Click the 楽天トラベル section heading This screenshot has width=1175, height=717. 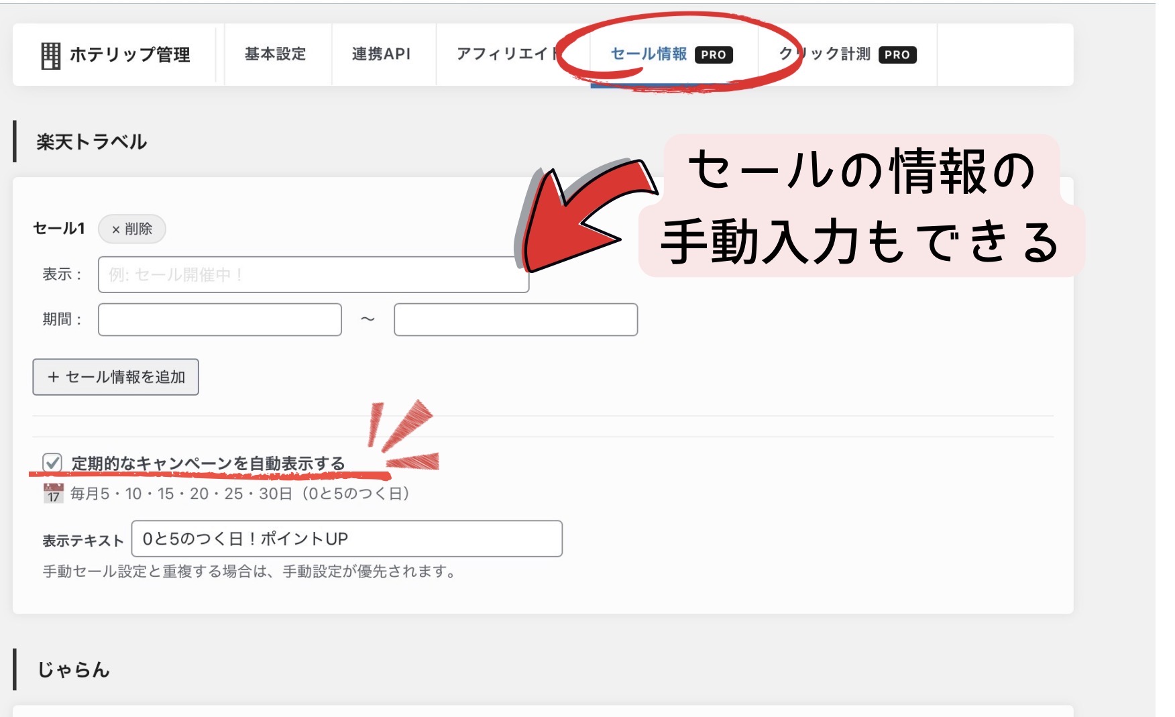coord(92,142)
